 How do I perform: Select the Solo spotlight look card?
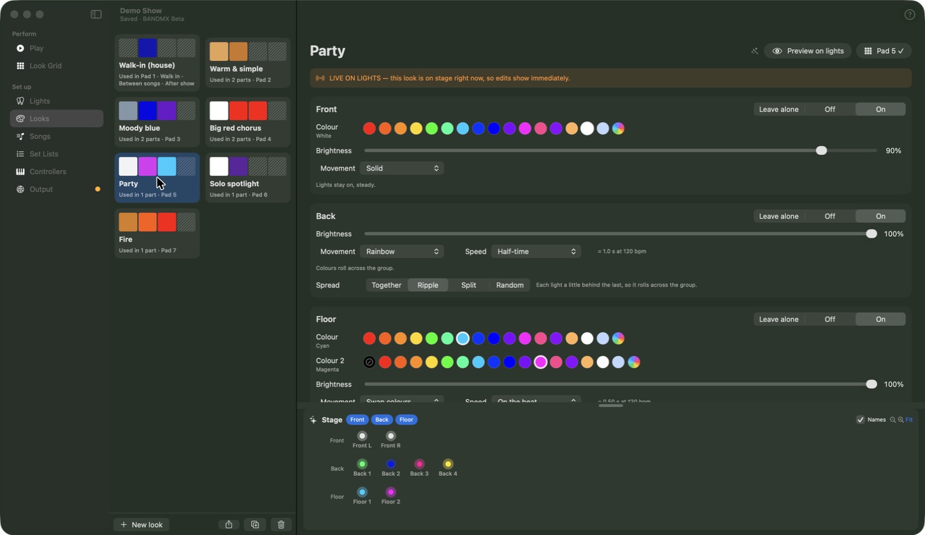tap(248, 178)
